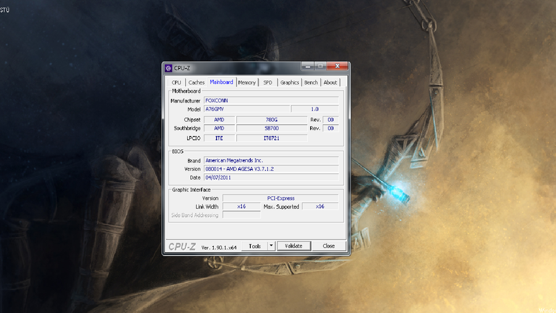Select the Southbridge vendor AMD field
Screen dimensions: 556x313
[x=219, y=128]
